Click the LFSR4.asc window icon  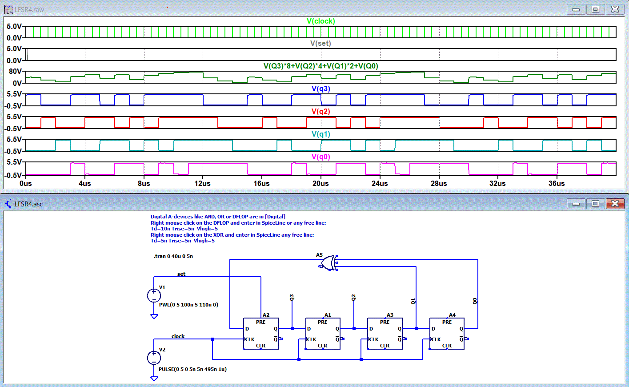(x=8, y=204)
